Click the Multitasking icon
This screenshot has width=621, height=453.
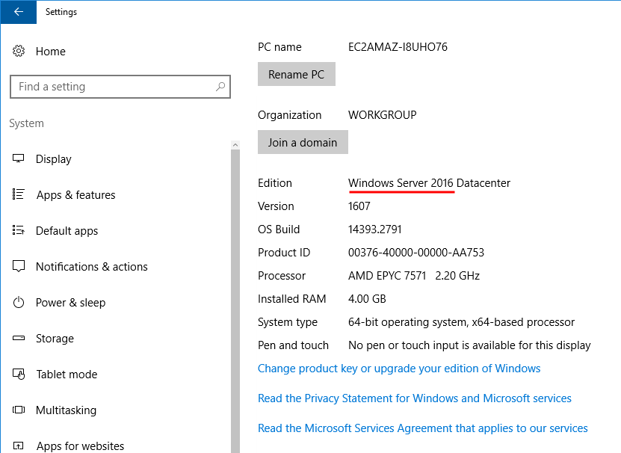tap(19, 410)
